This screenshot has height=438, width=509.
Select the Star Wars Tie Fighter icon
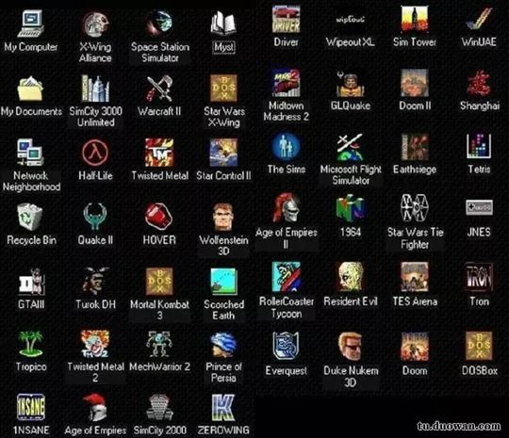click(415, 207)
